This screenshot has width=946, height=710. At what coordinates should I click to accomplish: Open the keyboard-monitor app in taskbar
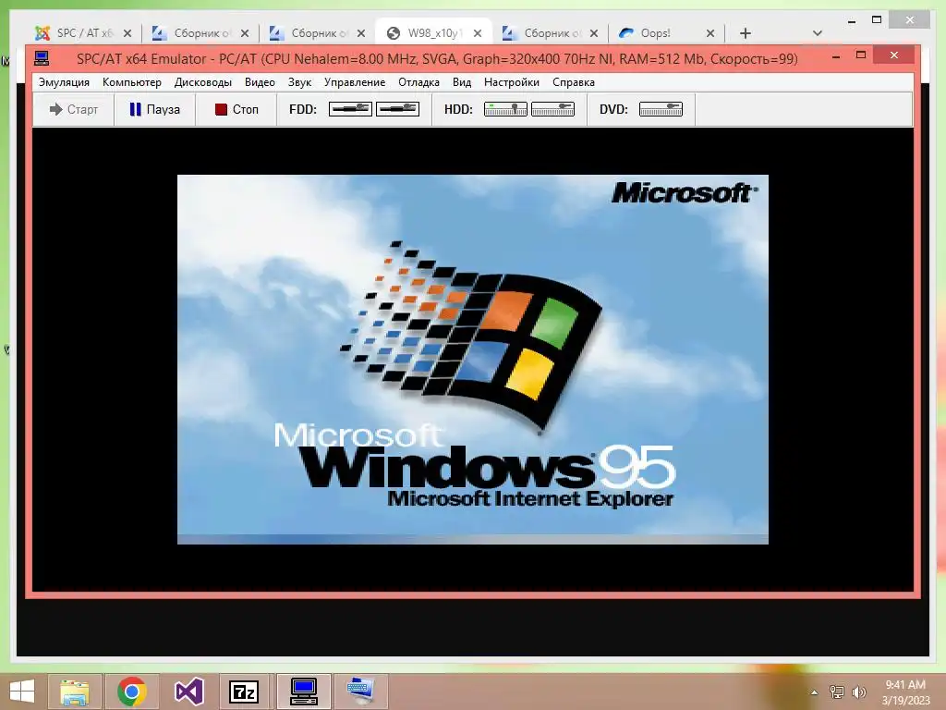tap(360, 692)
